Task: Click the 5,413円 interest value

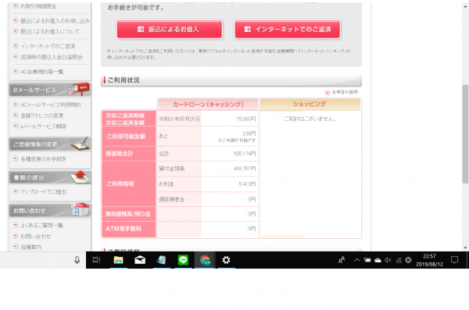Action: (247, 184)
